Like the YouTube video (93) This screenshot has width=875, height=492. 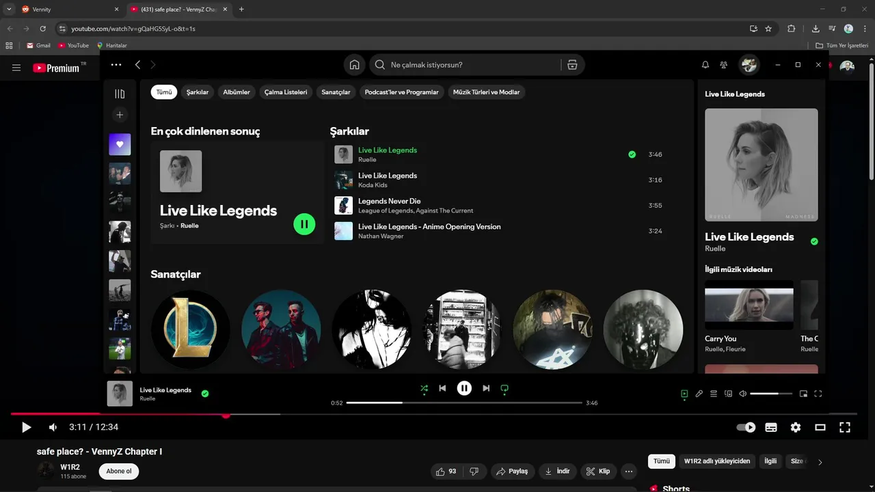[446, 471]
